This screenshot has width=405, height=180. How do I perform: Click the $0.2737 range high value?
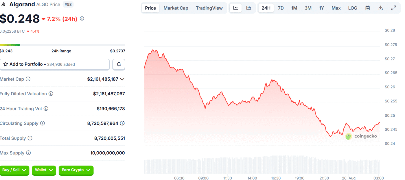coord(117,51)
